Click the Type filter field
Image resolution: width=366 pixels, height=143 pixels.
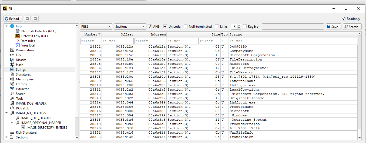(x=224, y=41)
